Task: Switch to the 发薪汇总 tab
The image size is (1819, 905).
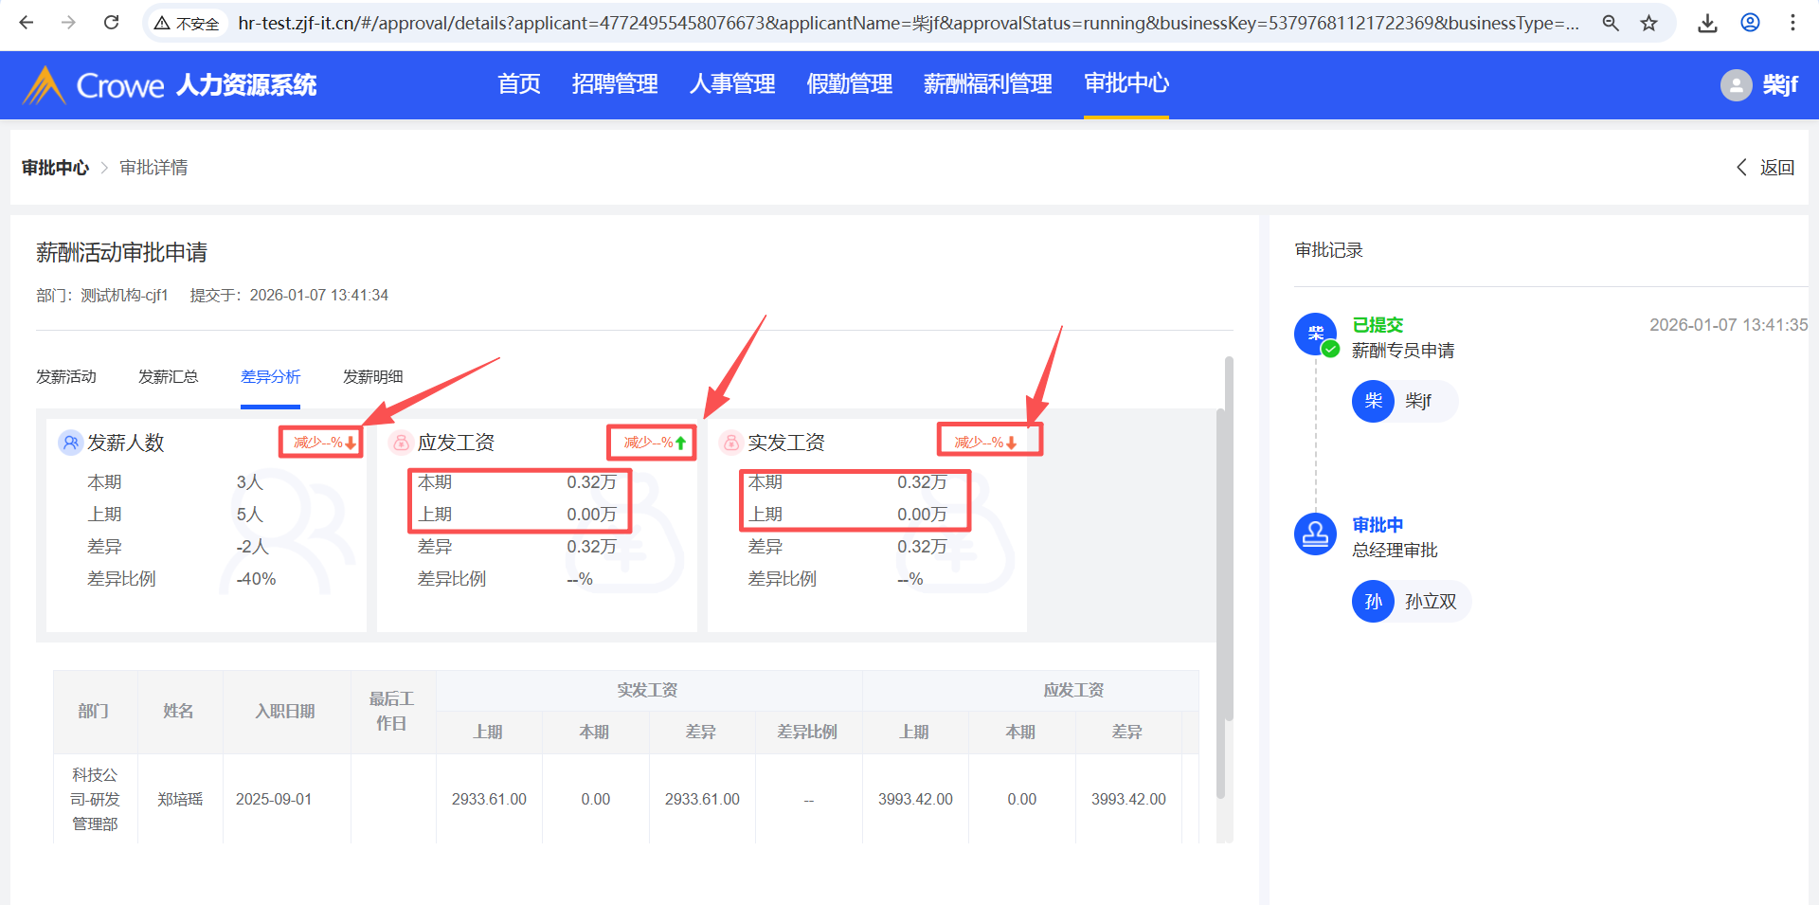Action: coord(169,377)
